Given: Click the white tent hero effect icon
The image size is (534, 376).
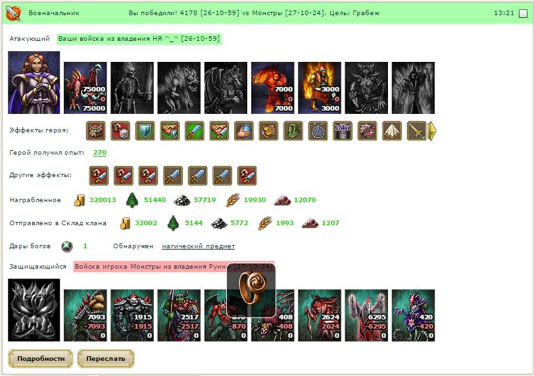Looking at the screenshot, I should (x=392, y=131).
